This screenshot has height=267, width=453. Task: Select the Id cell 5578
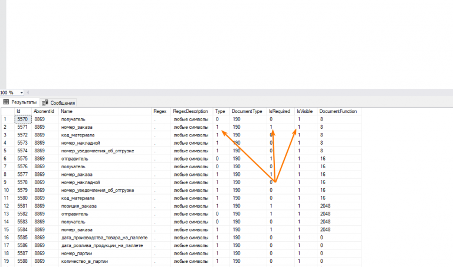point(23,182)
